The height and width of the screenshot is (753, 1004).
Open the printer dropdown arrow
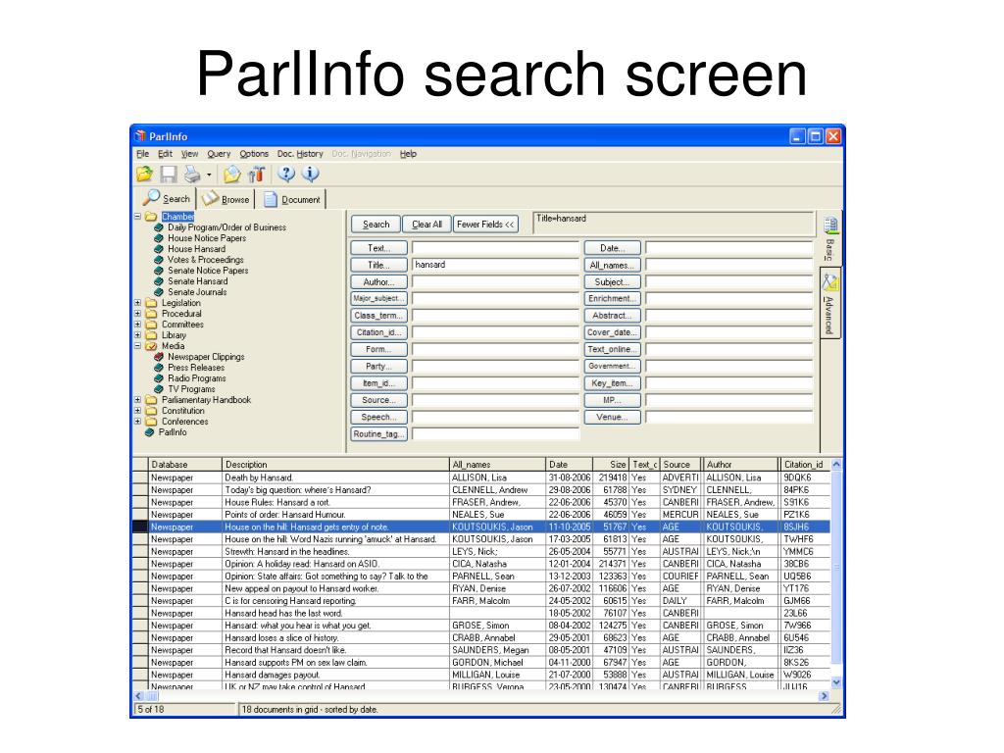209,175
